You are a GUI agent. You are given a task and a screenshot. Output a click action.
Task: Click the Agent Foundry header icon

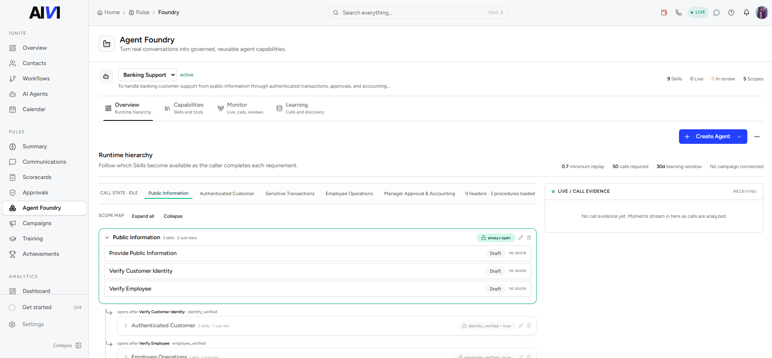(x=107, y=44)
